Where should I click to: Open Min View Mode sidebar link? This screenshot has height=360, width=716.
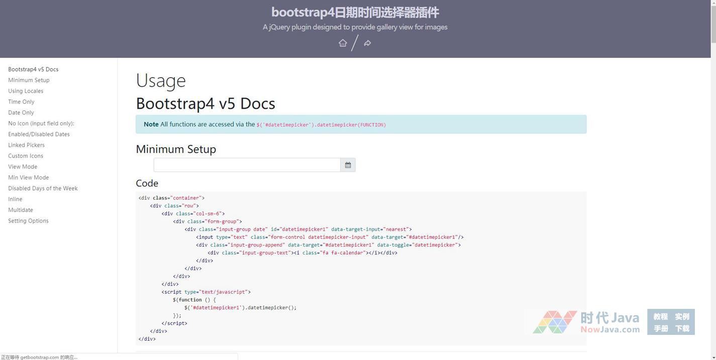pos(28,177)
